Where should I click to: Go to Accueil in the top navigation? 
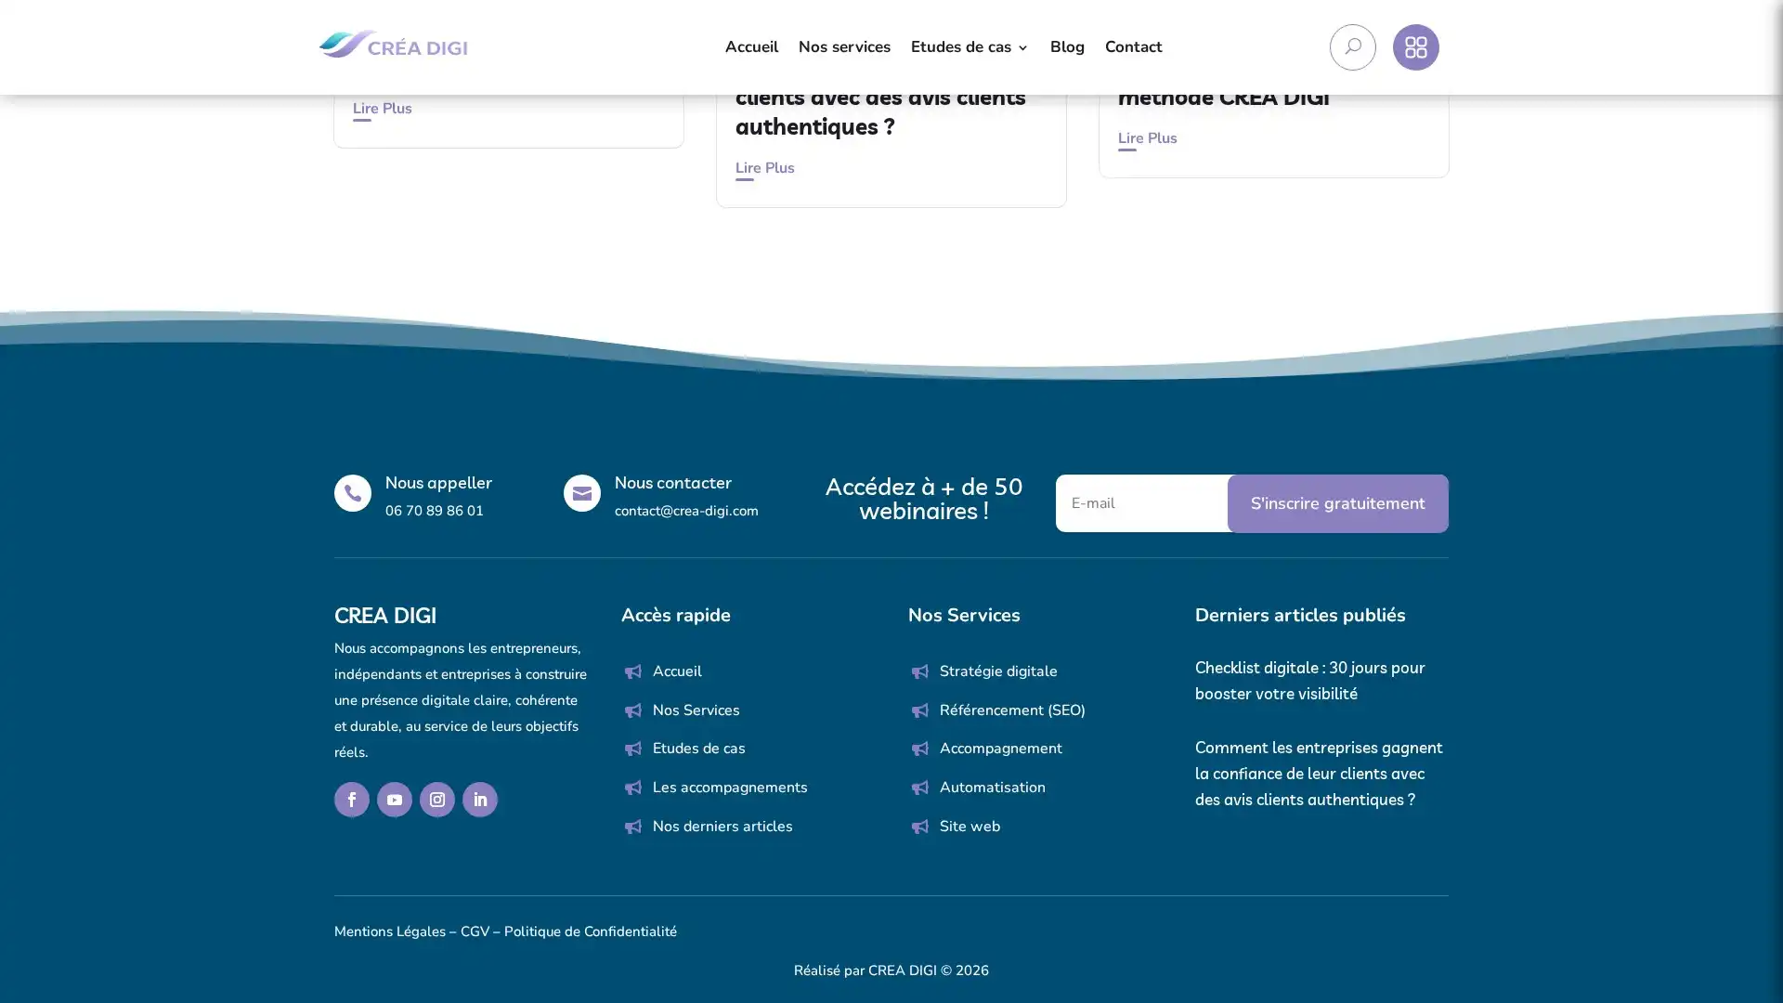click(751, 47)
